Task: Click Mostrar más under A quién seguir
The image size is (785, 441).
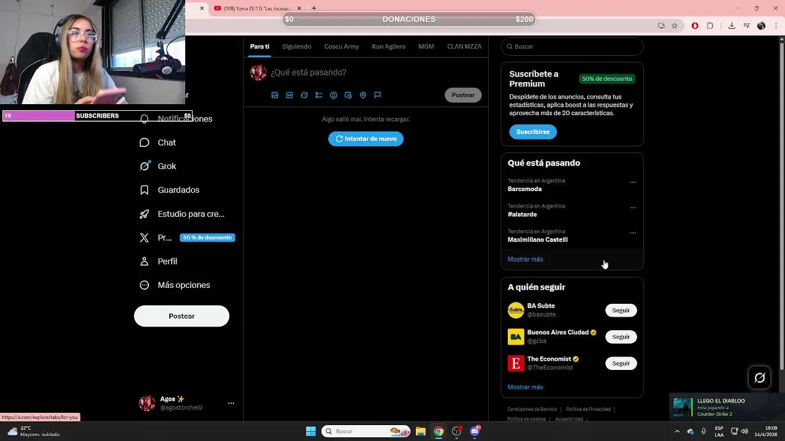Action: [x=525, y=387]
